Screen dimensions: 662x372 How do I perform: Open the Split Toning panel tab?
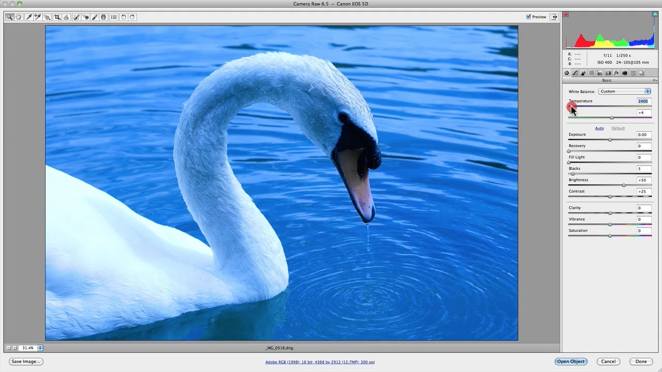tap(600, 73)
